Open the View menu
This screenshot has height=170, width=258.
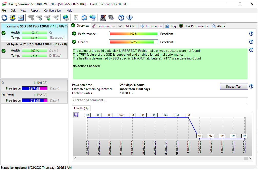click(x=23, y=11)
